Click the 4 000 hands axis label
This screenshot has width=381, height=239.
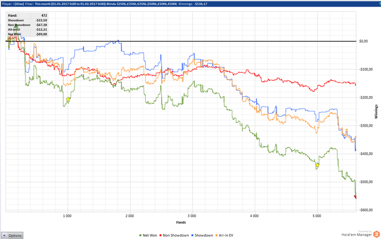coord(254,216)
